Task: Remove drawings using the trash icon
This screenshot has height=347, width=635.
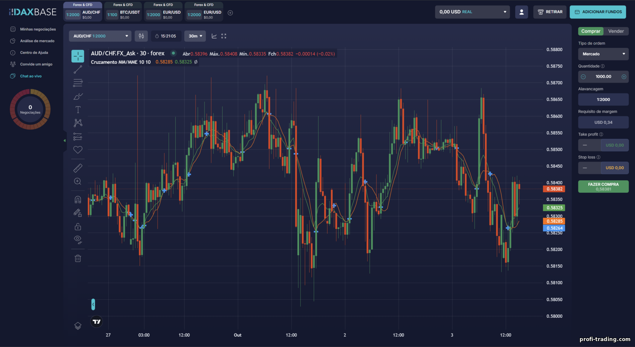Action: point(78,258)
